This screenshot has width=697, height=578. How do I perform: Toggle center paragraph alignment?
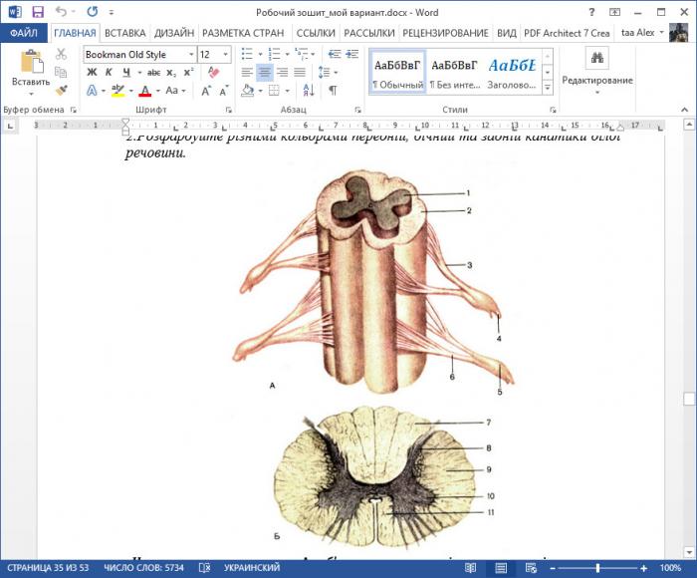tap(265, 73)
